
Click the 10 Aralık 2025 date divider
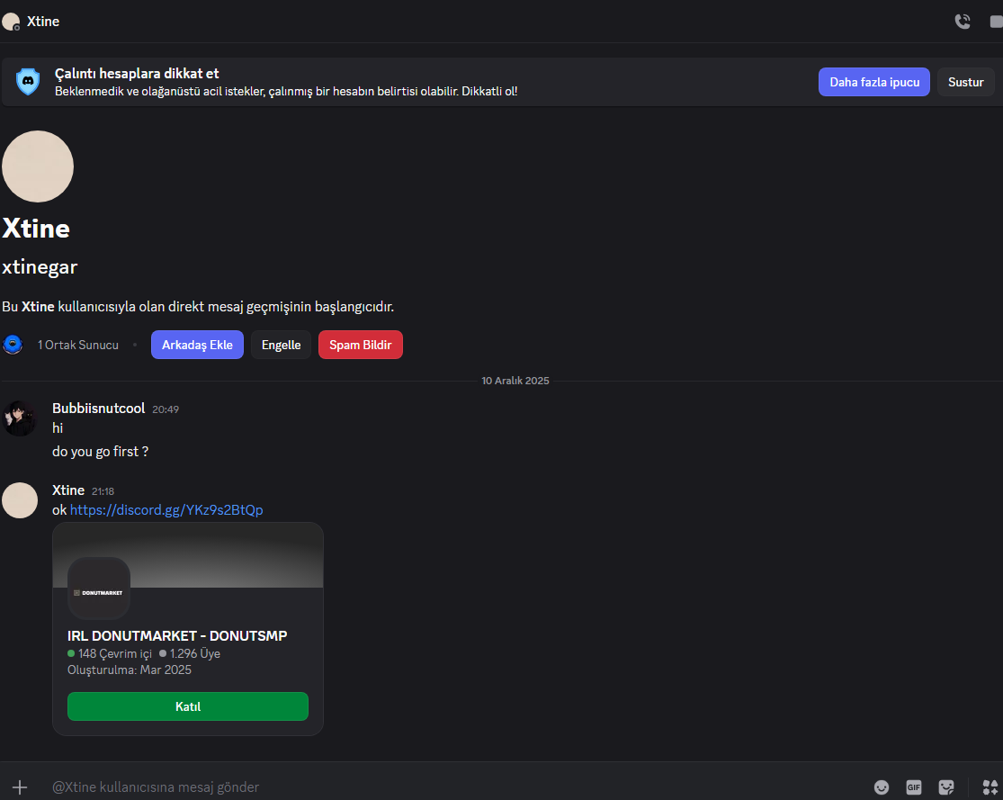pyautogui.click(x=515, y=381)
